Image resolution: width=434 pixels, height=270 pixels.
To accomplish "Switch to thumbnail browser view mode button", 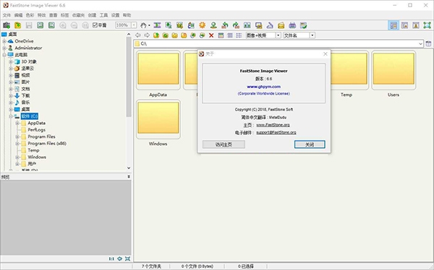I will 393,25.
